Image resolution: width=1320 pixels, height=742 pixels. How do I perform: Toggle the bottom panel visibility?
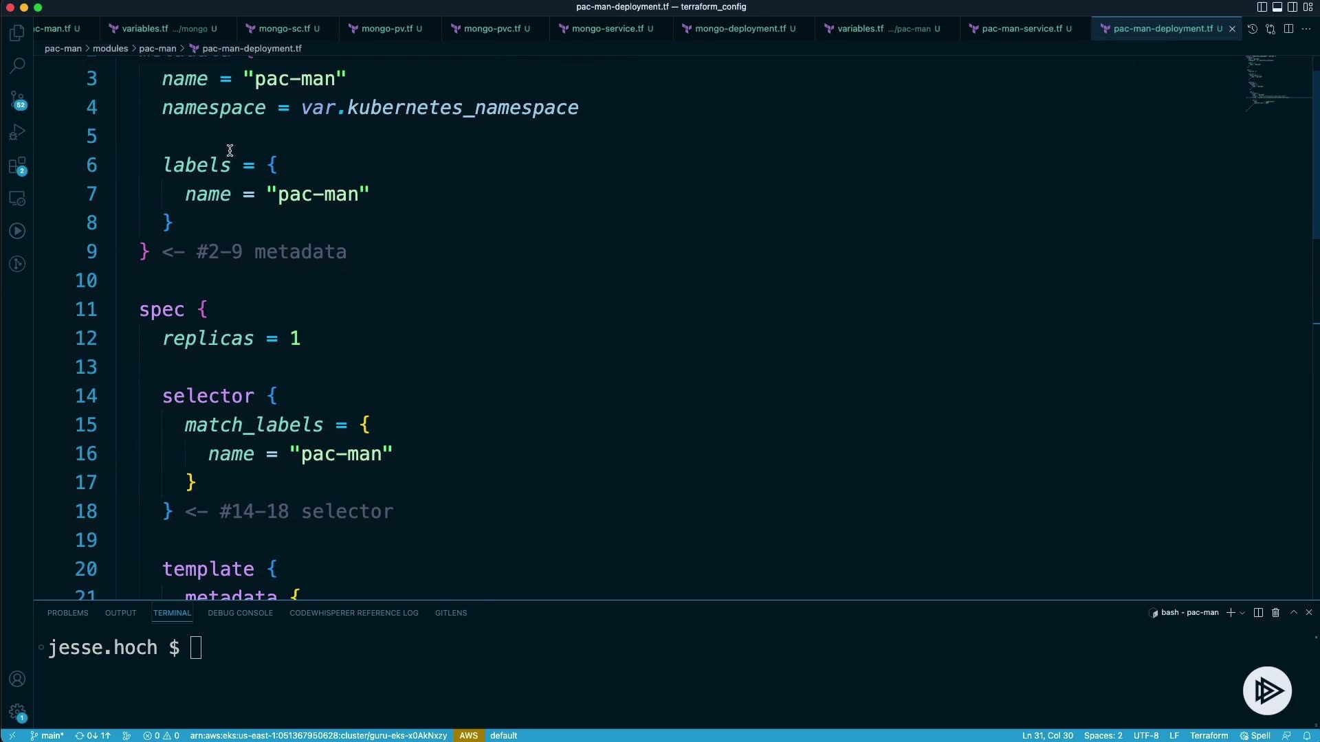click(1277, 7)
